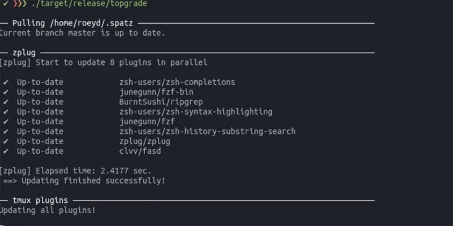Click the "Current branch master is up to date" line

tap(83, 33)
